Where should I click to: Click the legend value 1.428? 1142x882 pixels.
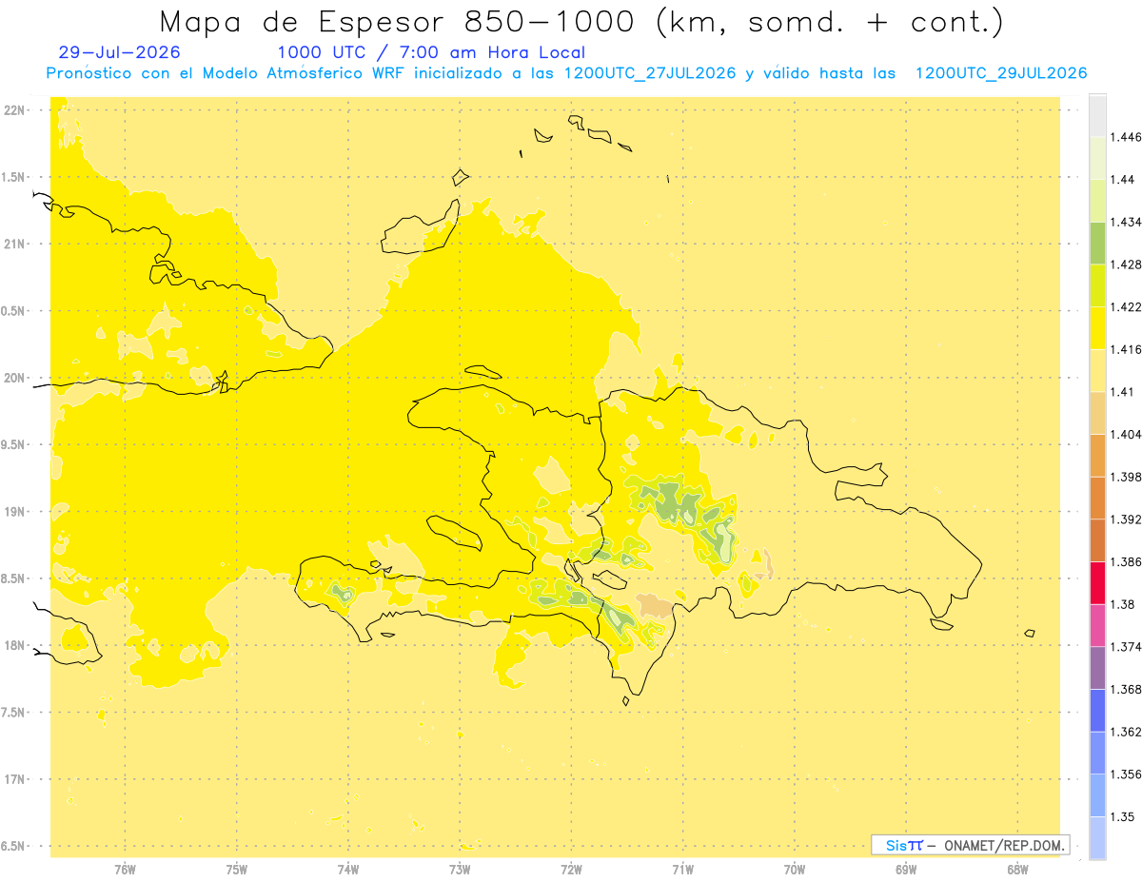[x=1127, y=265]
